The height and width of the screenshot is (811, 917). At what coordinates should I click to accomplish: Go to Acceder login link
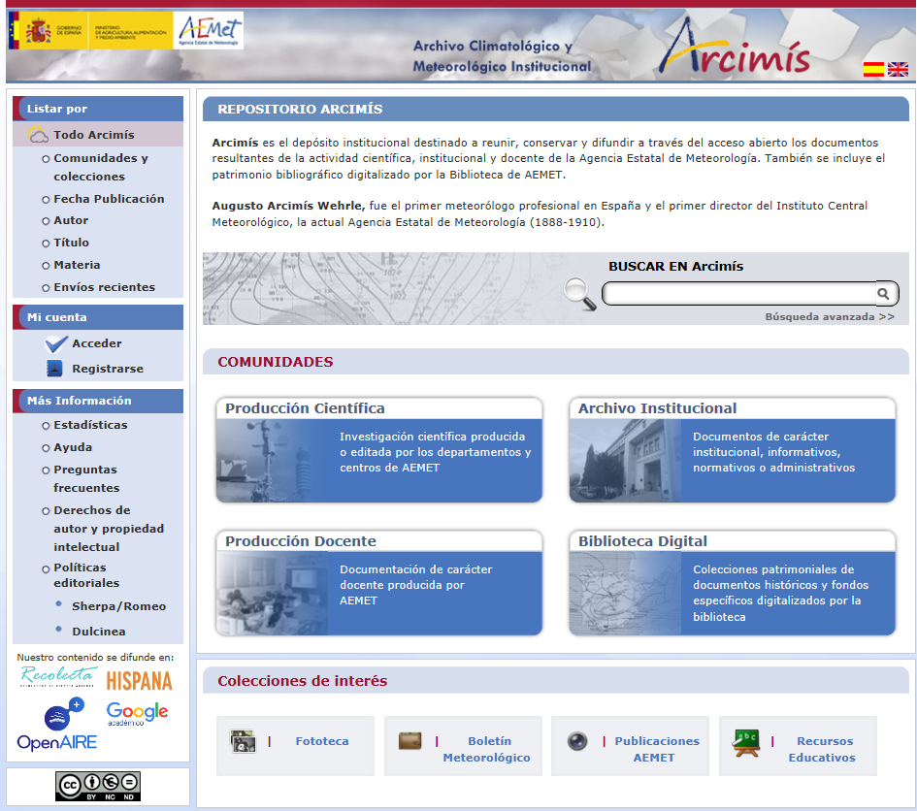click(96, 343)
